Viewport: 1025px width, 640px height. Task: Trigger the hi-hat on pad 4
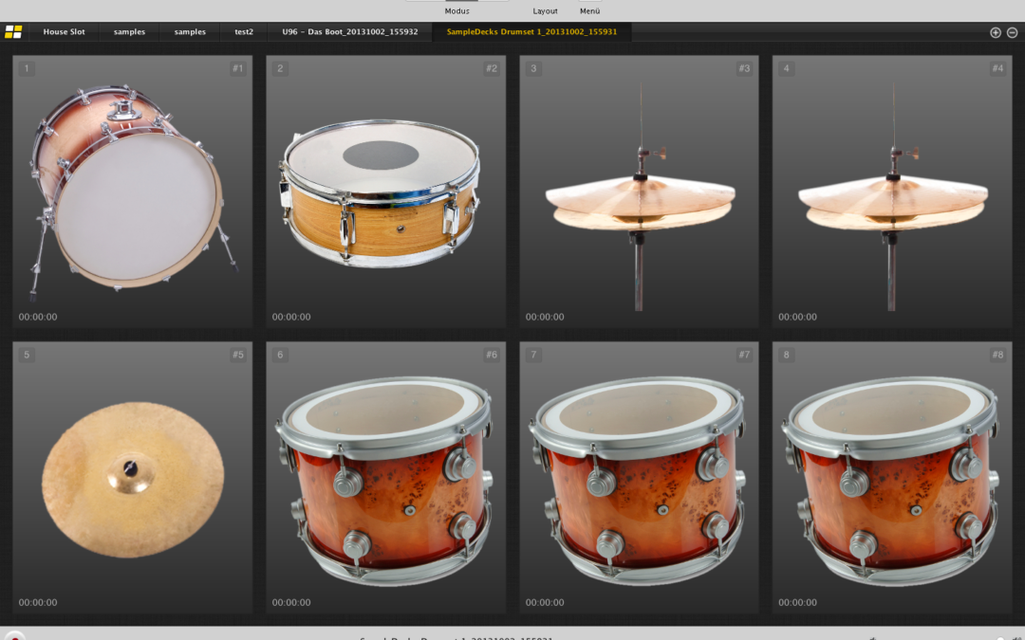tap(892, 199)
